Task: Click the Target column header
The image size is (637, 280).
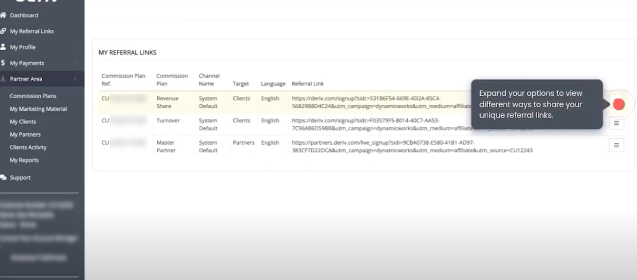Action: tap(241, 84)
